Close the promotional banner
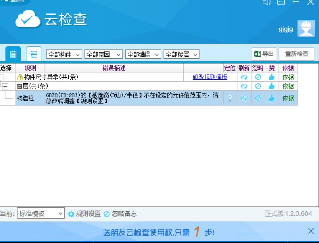The width and height of the screenshot is (319, 243). point(311,231)
